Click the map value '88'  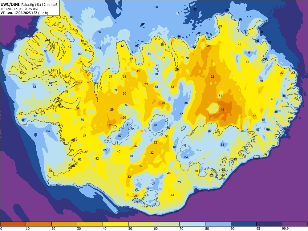pyautogui.click(x=261, y=81)
